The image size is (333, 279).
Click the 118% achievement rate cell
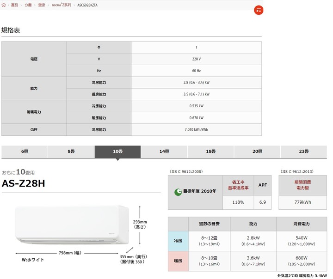238,202
